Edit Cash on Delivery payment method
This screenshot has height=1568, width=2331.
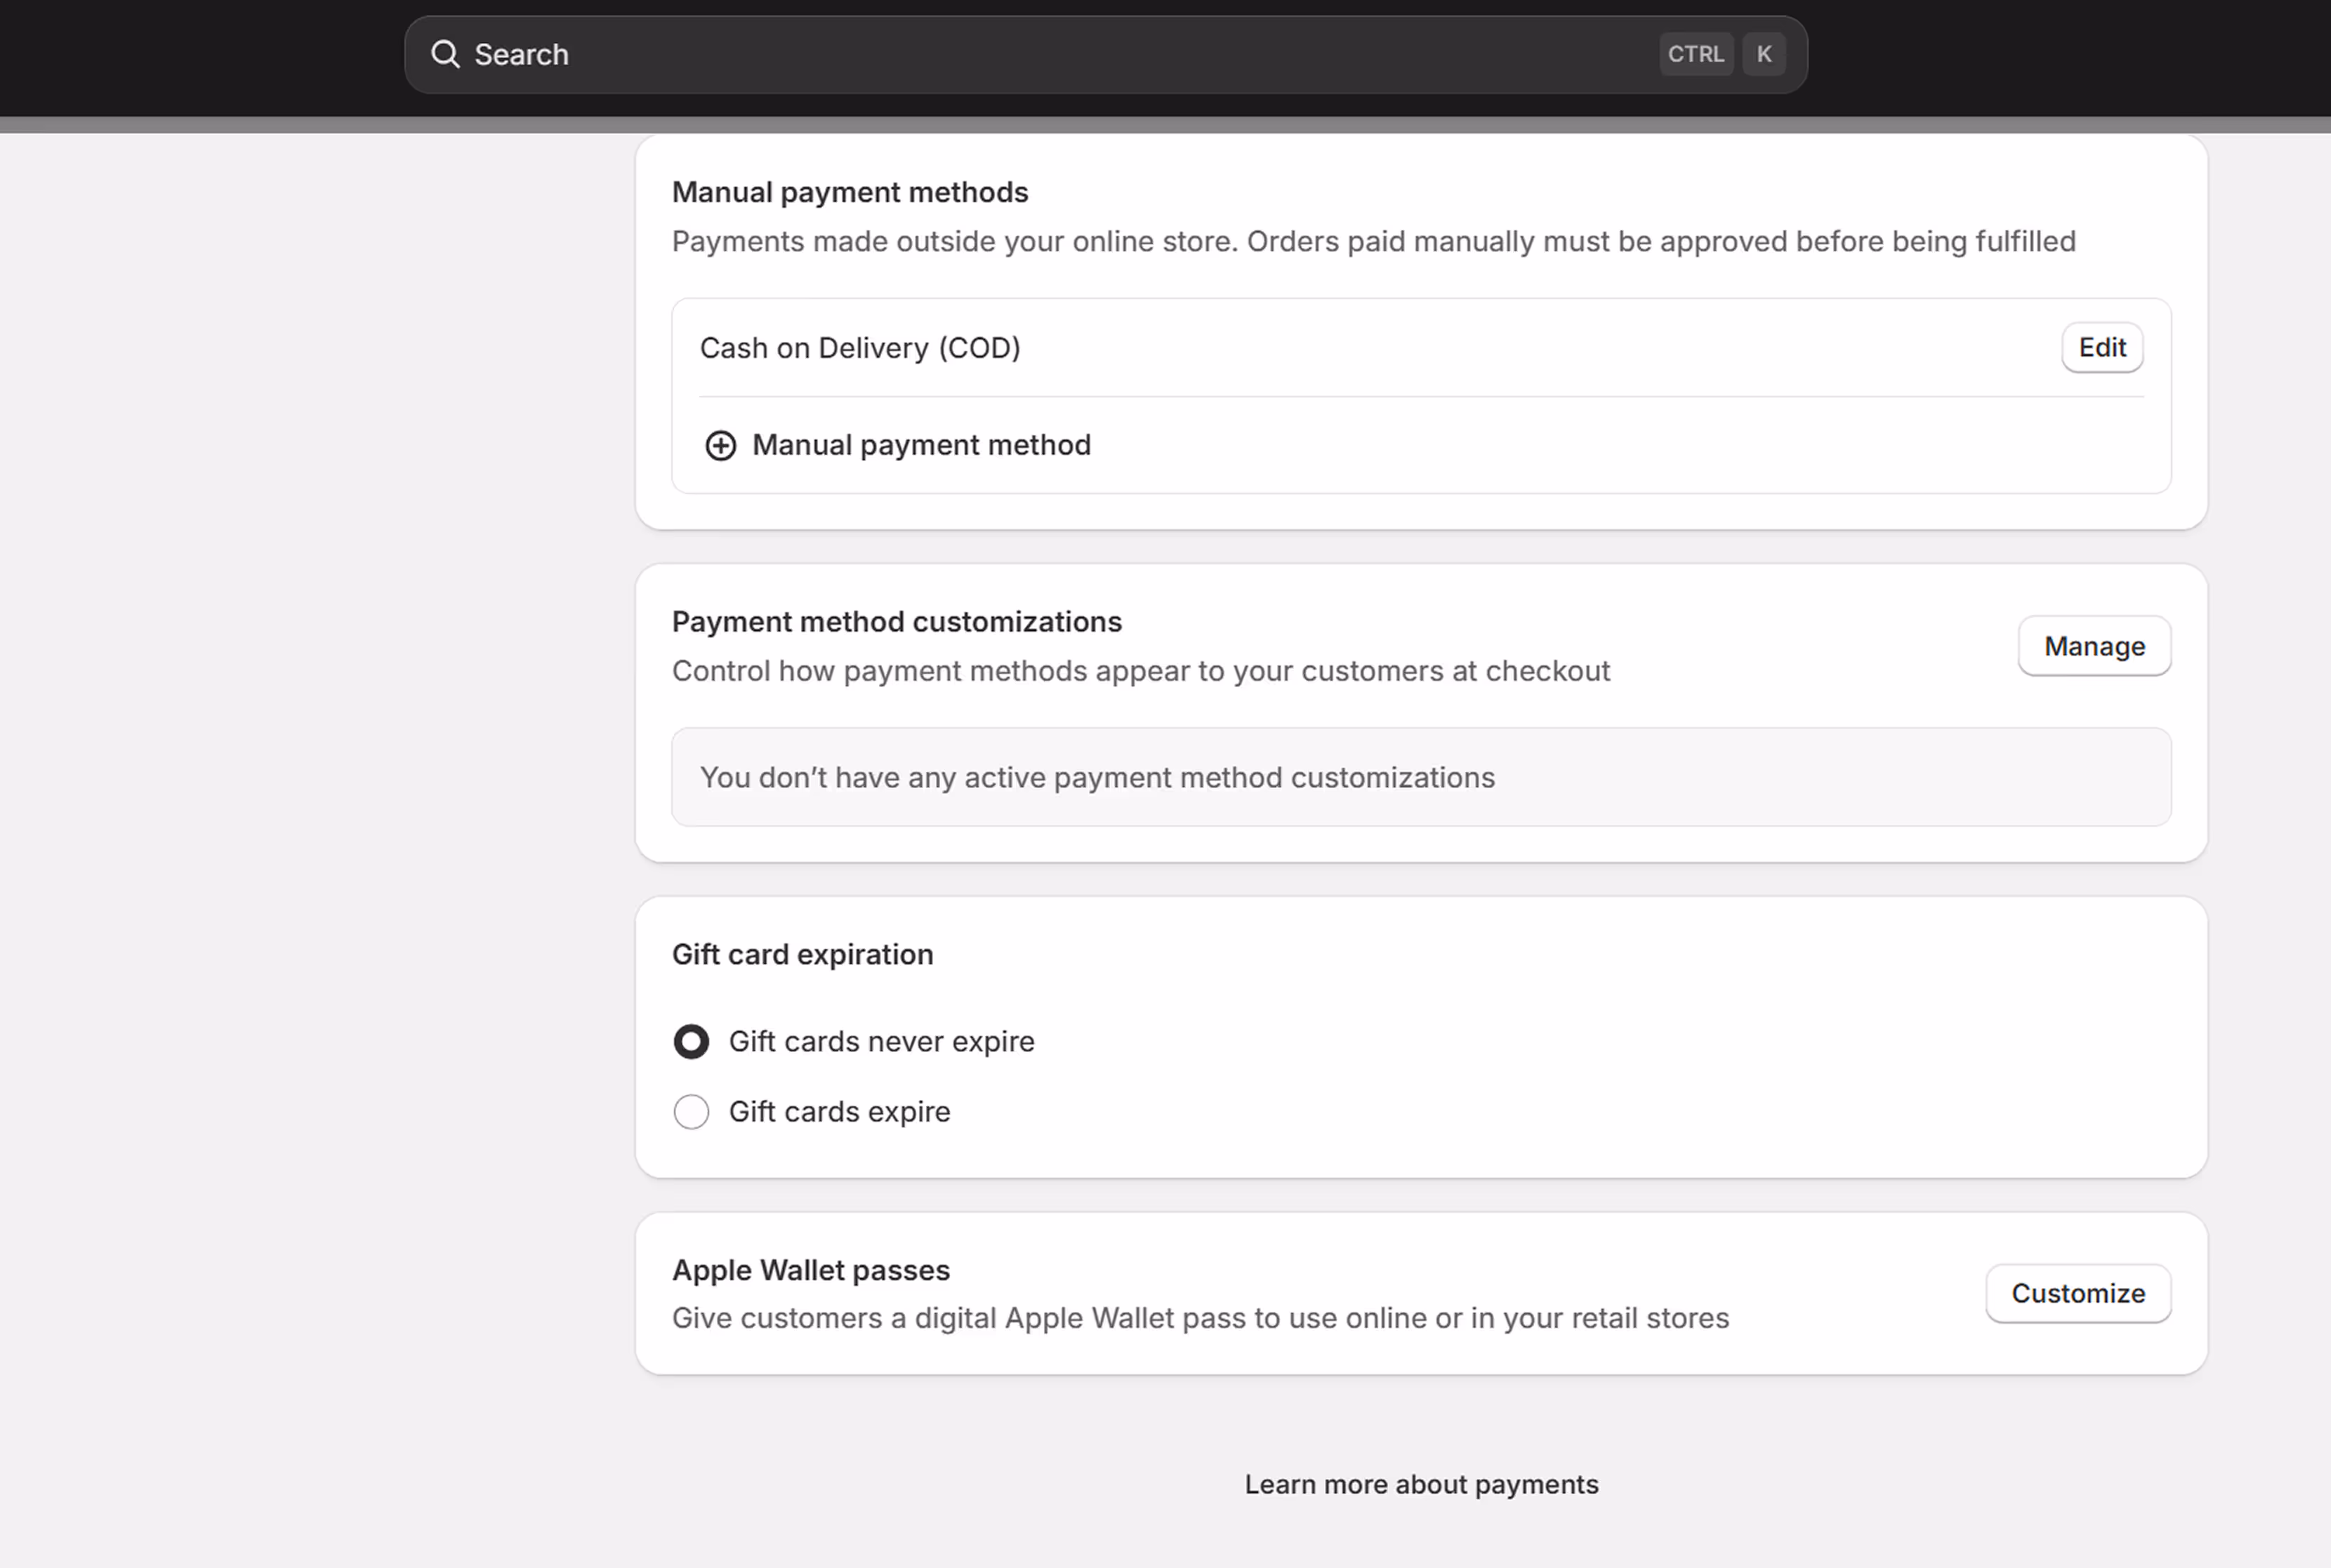pos(2101,347)
